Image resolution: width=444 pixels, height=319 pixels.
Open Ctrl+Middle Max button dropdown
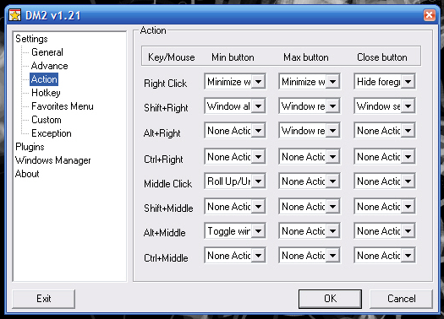(332, 256)
